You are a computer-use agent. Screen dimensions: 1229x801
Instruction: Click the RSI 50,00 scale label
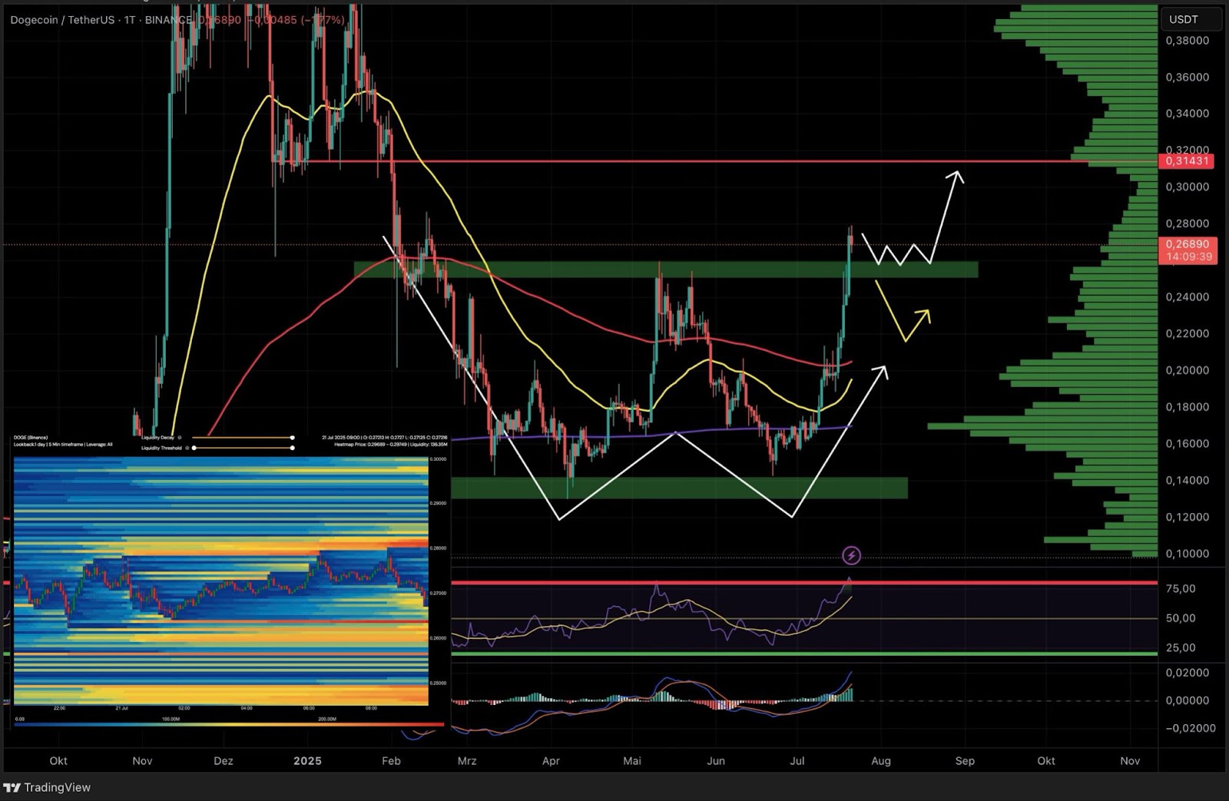(1181, 618)
